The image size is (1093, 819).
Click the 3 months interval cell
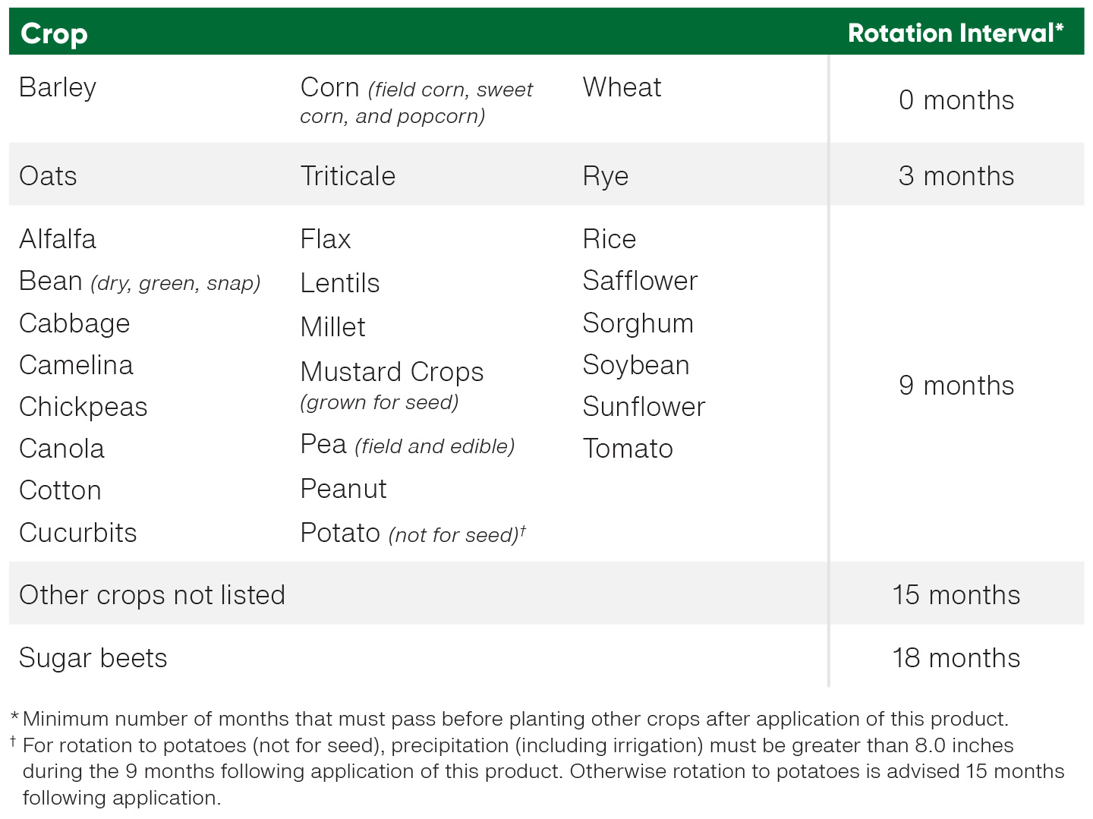pyautogui.click(x=956, y=176)
